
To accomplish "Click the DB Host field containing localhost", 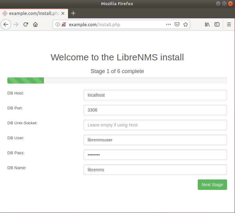I will 155,95.
